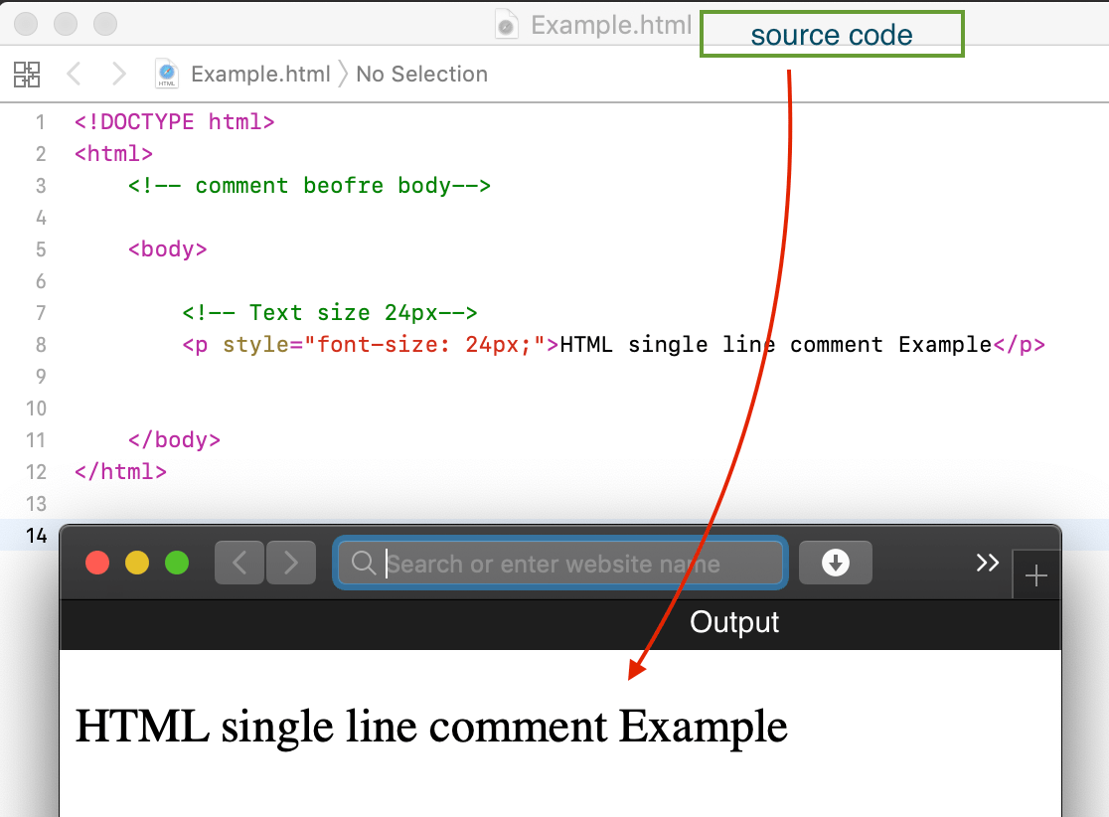Expand hidden toolbar items with the chevron
The width and height of the screenshot is (1109, 817).
point(987,563)
